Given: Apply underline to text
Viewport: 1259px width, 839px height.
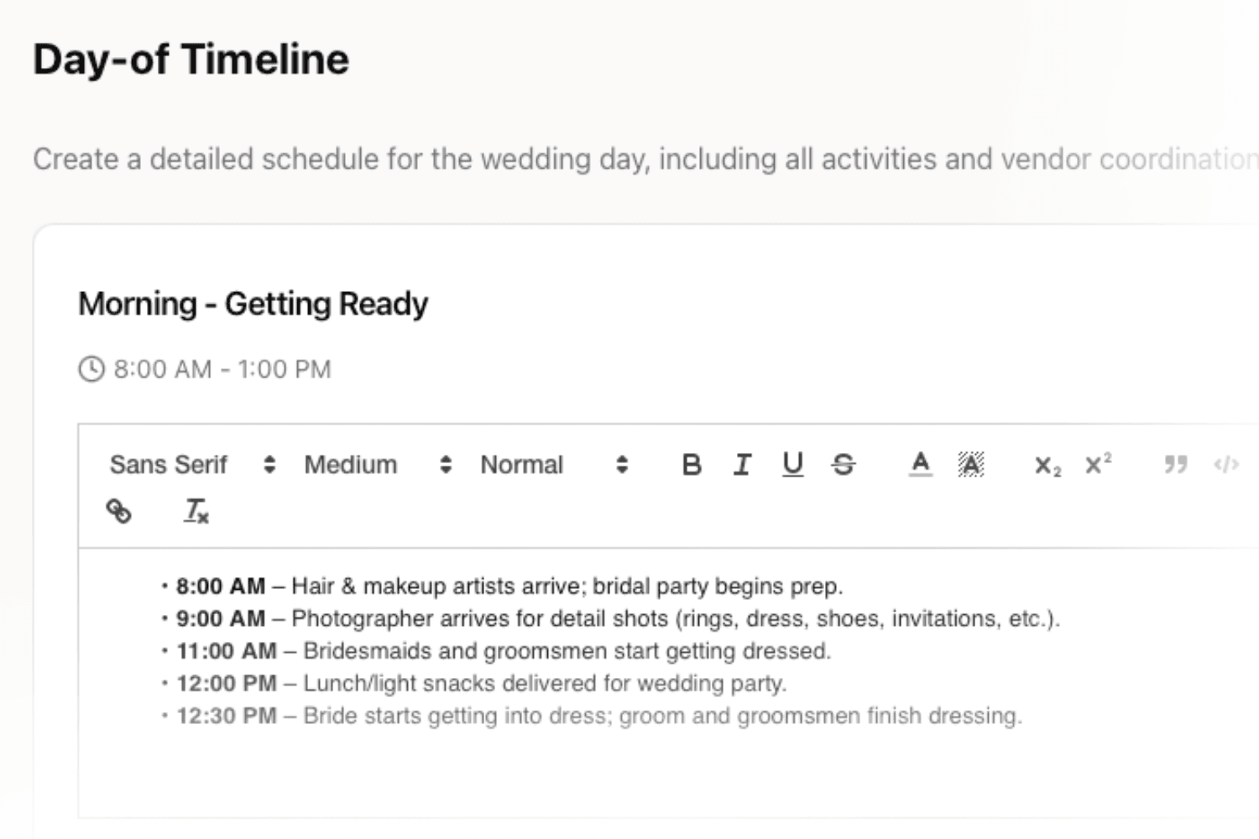Looking at the screenshot, I should (x=792, y=465).
